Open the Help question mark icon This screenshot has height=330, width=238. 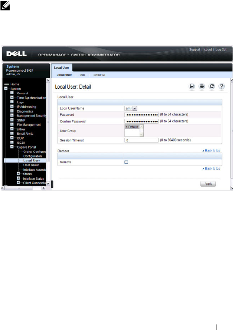[x=222, y=86]
